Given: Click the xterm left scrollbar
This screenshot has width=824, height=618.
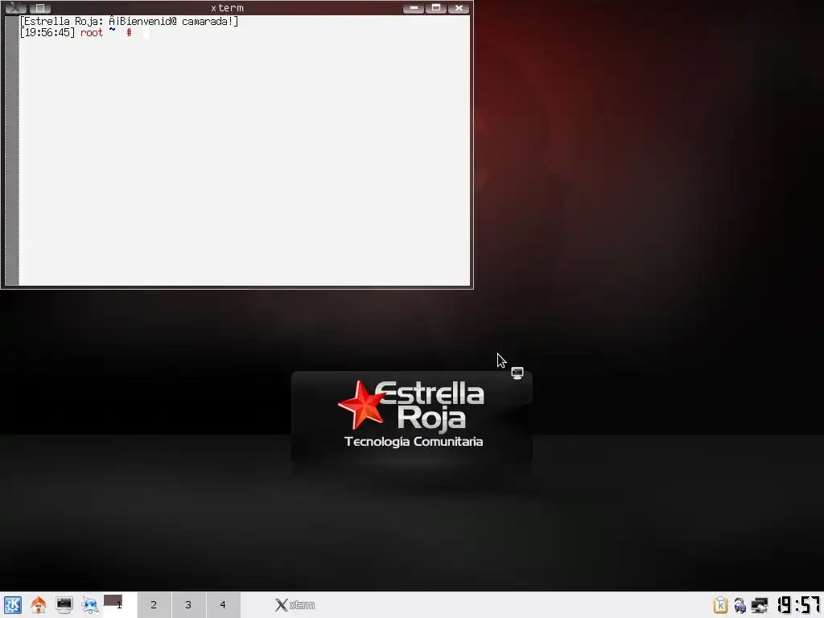Looking at the screenshot, I should pyautogui.click(x=11, y=150).
